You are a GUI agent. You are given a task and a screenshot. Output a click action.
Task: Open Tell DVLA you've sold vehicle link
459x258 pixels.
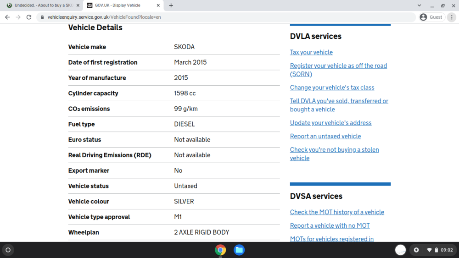point(339,105)
